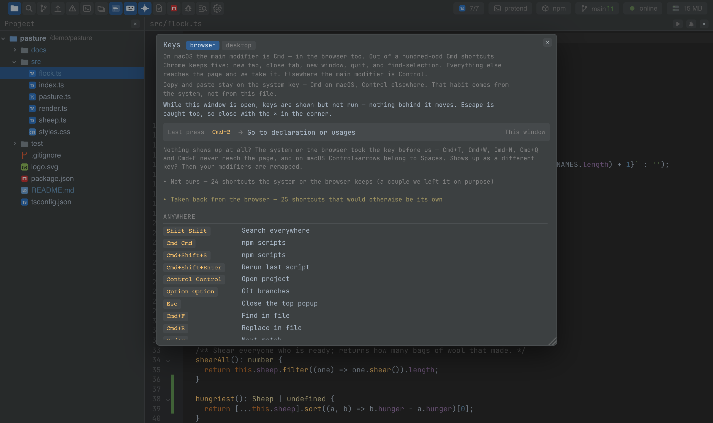The image size is (713, 423).
Task: Select README.md in project tree
Action: (72, 190)
